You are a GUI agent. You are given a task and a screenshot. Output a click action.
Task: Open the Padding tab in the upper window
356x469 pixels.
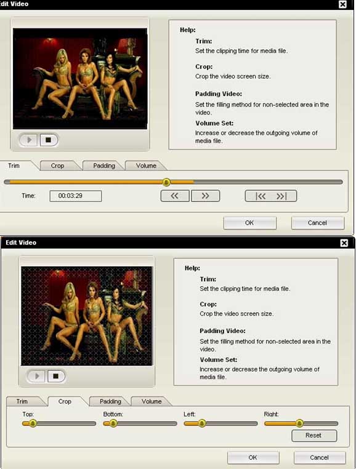click(104, 166)
